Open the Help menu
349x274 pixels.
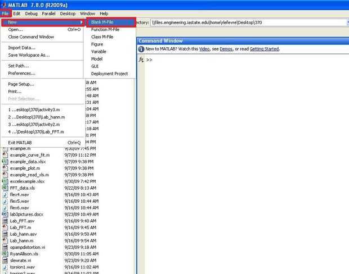click(x=104, y=13)
